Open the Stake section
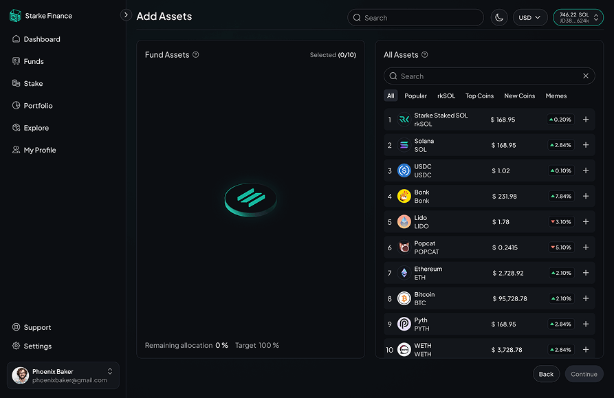 click(x=28, y=83)
